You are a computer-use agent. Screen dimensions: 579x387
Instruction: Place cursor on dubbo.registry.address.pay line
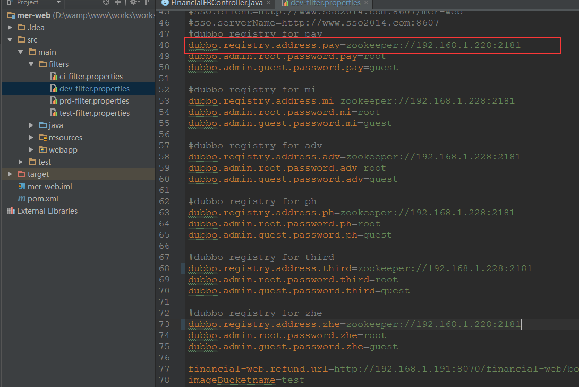point(354,45)
